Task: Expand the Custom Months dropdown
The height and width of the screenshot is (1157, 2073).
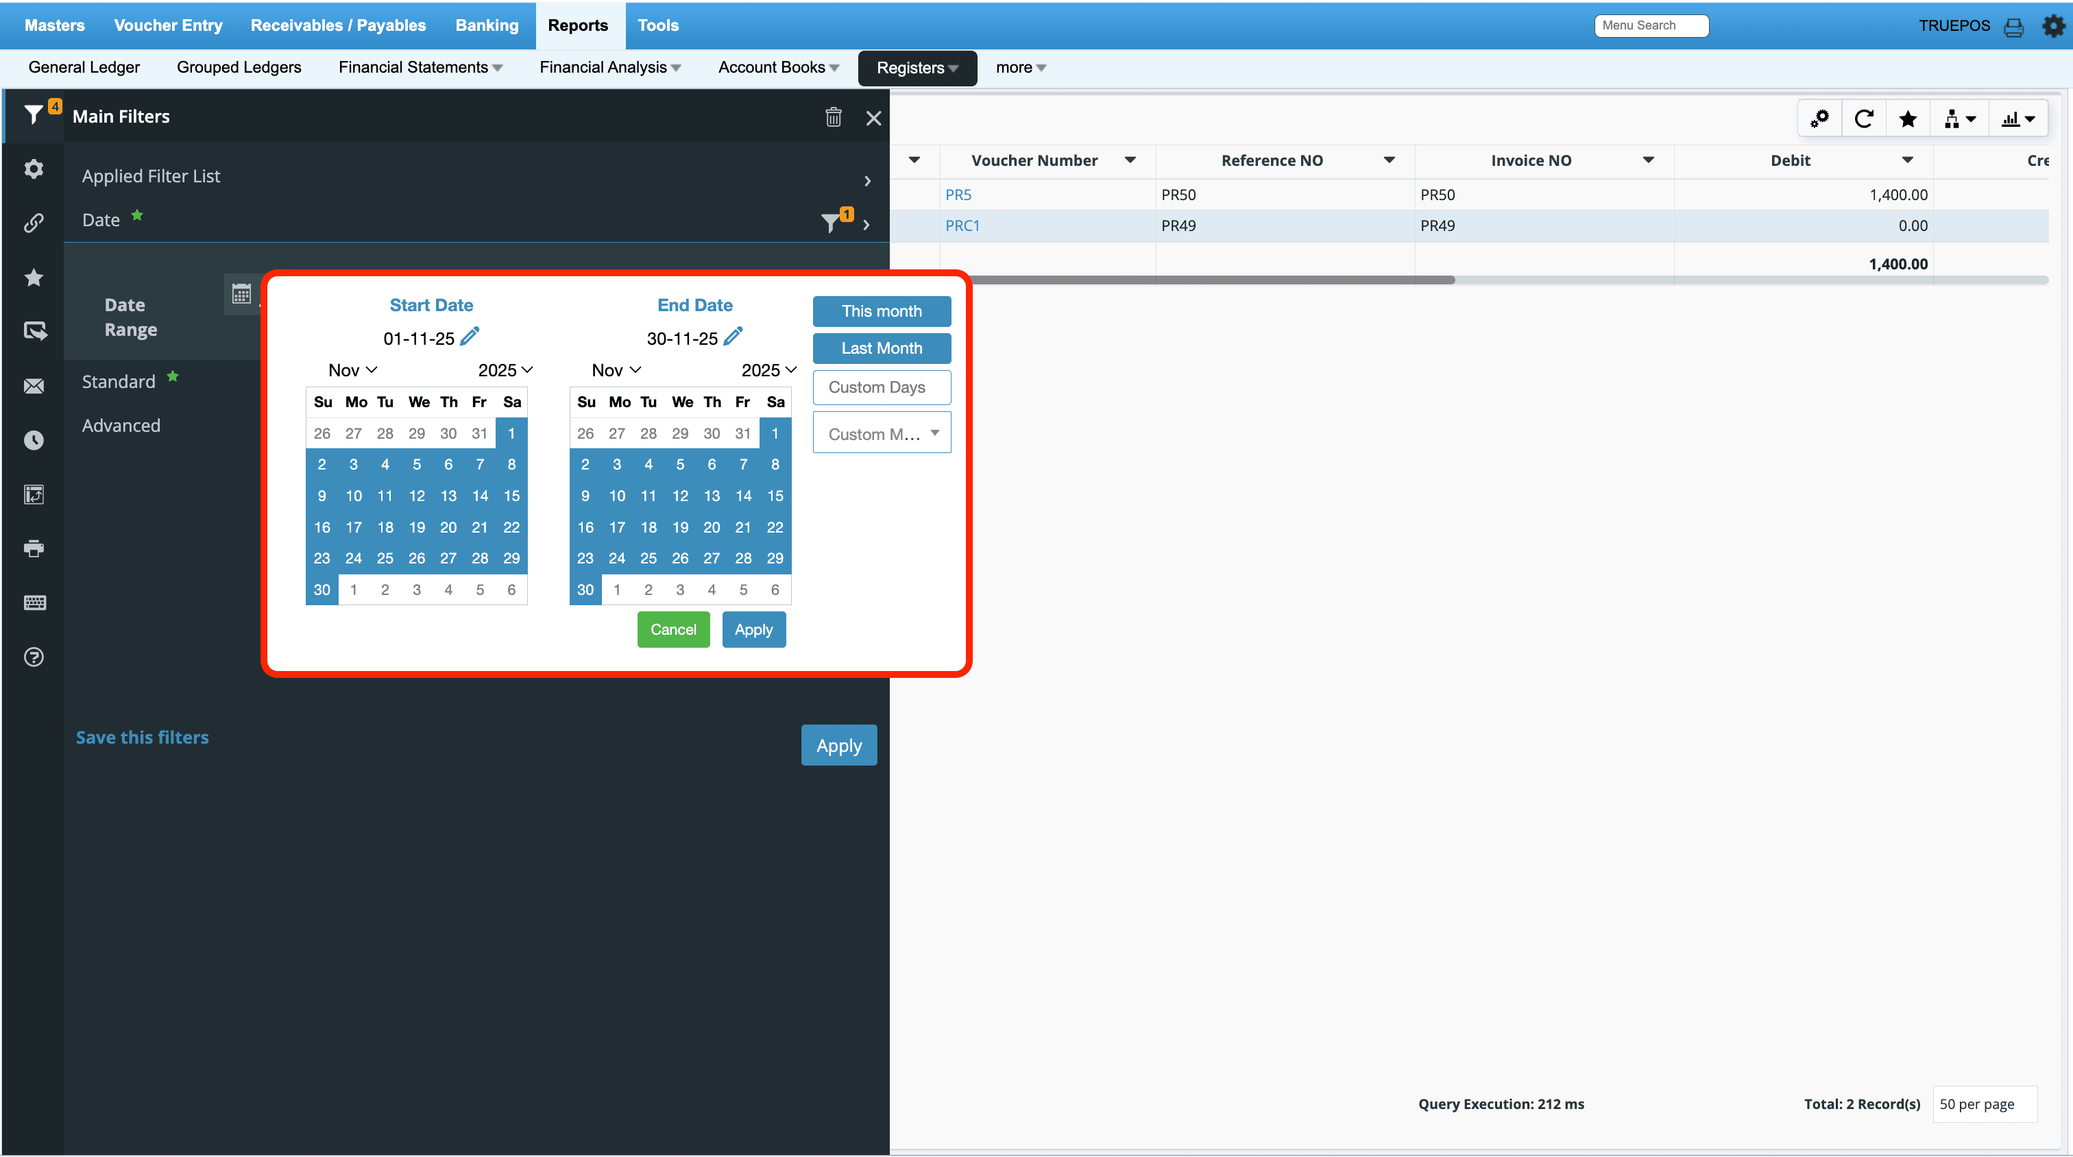Action: pos(881,434)
